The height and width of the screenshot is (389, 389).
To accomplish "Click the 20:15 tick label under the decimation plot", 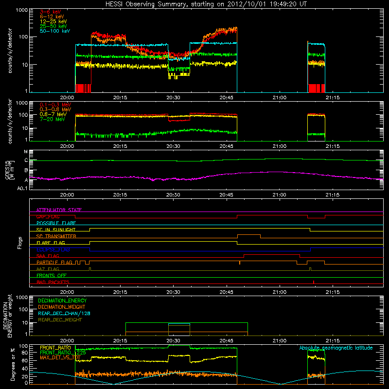I will [x=120, y=341].
